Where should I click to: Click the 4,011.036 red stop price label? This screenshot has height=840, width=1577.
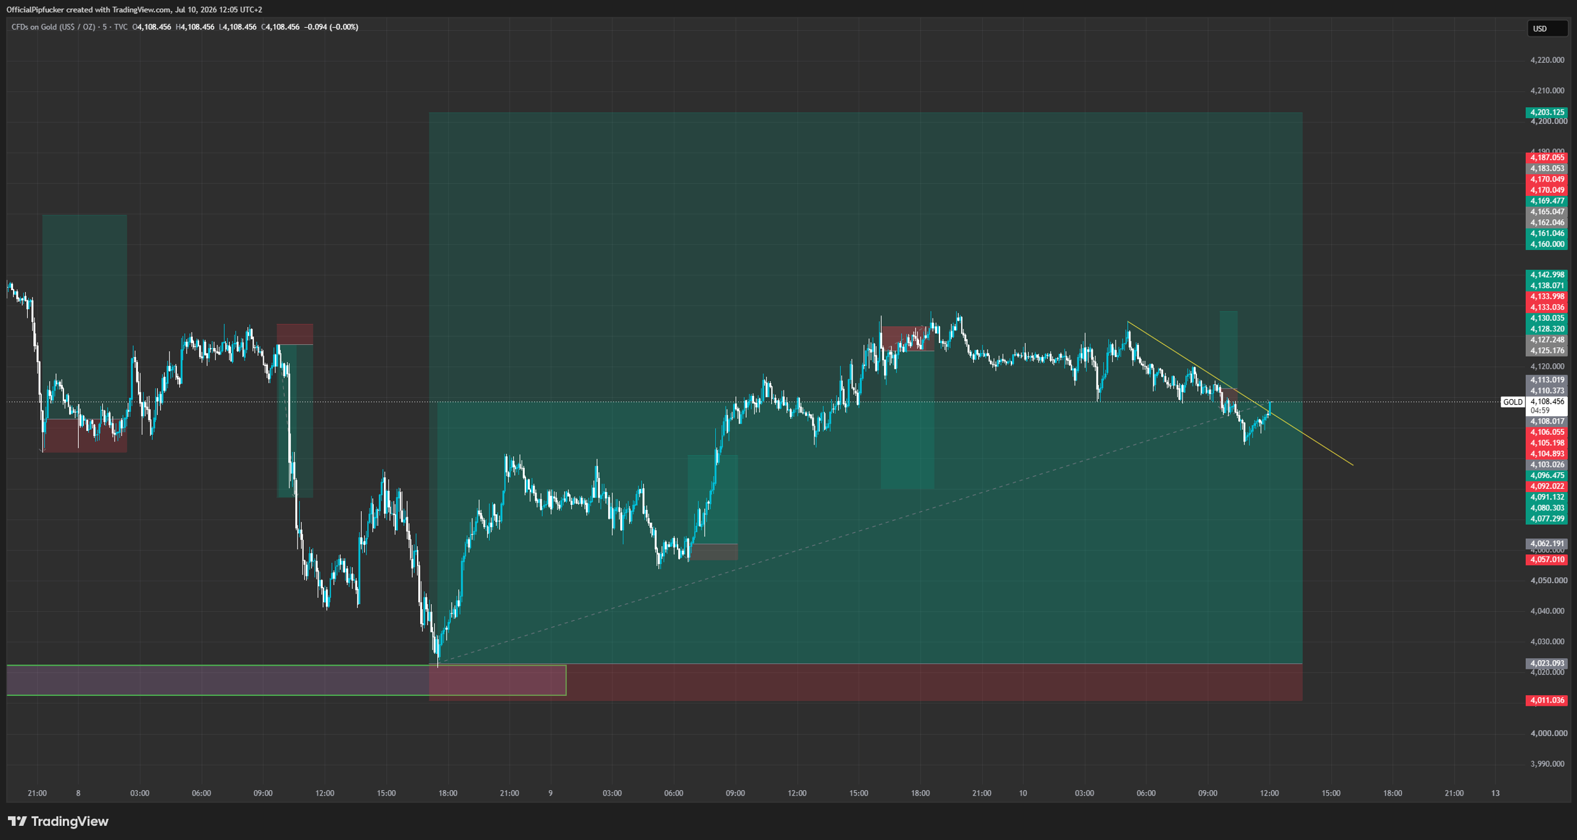(x=1547, y=701)
